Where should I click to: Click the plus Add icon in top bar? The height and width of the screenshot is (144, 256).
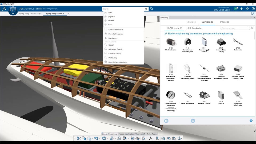[x=241, y=9]
